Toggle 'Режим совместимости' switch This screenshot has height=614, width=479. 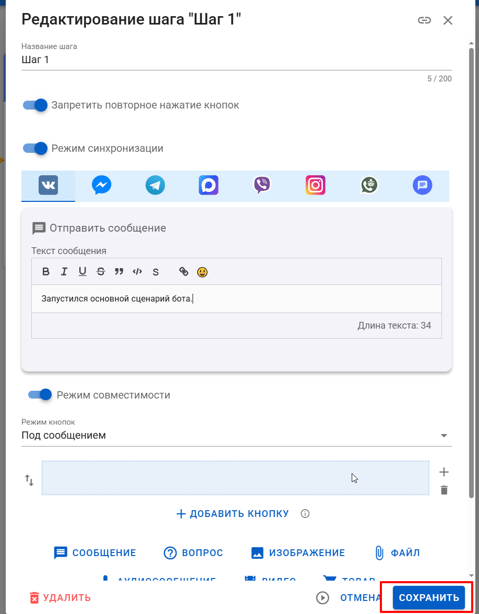41,395
